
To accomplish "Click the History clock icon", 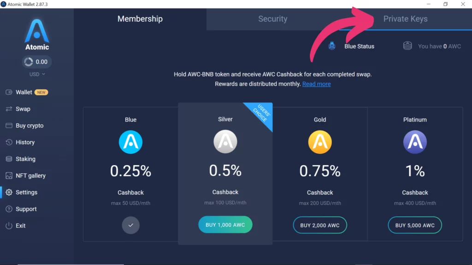I will pyautogui.click(x=9, y=142).
